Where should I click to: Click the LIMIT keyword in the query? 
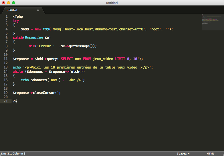(120, 59)
